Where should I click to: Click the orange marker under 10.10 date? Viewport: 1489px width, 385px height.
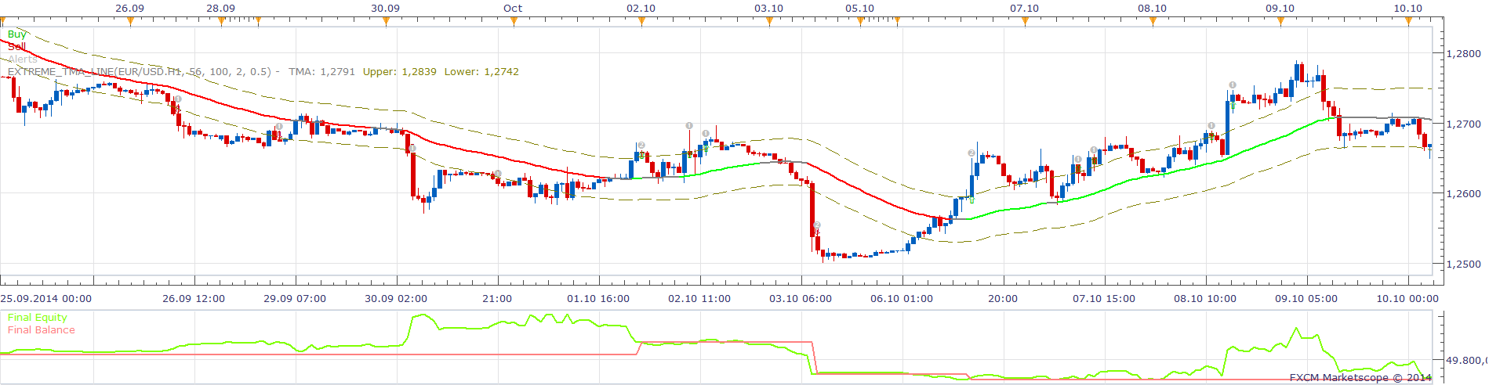tap(1408, 22)
